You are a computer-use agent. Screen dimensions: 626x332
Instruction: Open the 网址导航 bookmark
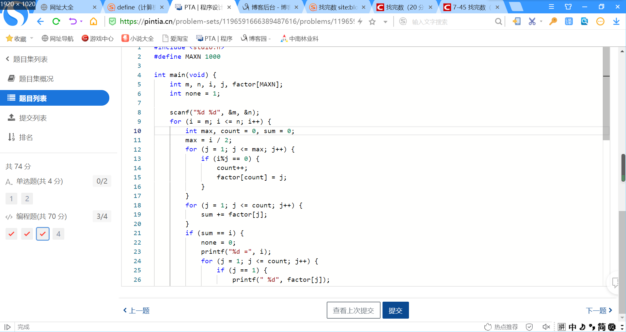57,38
